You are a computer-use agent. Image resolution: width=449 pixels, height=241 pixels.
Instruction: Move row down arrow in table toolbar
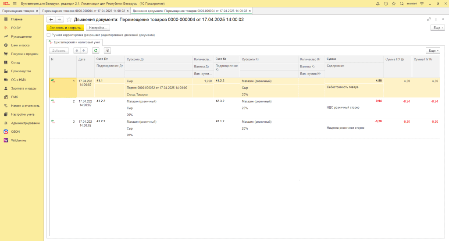point(84,51)
